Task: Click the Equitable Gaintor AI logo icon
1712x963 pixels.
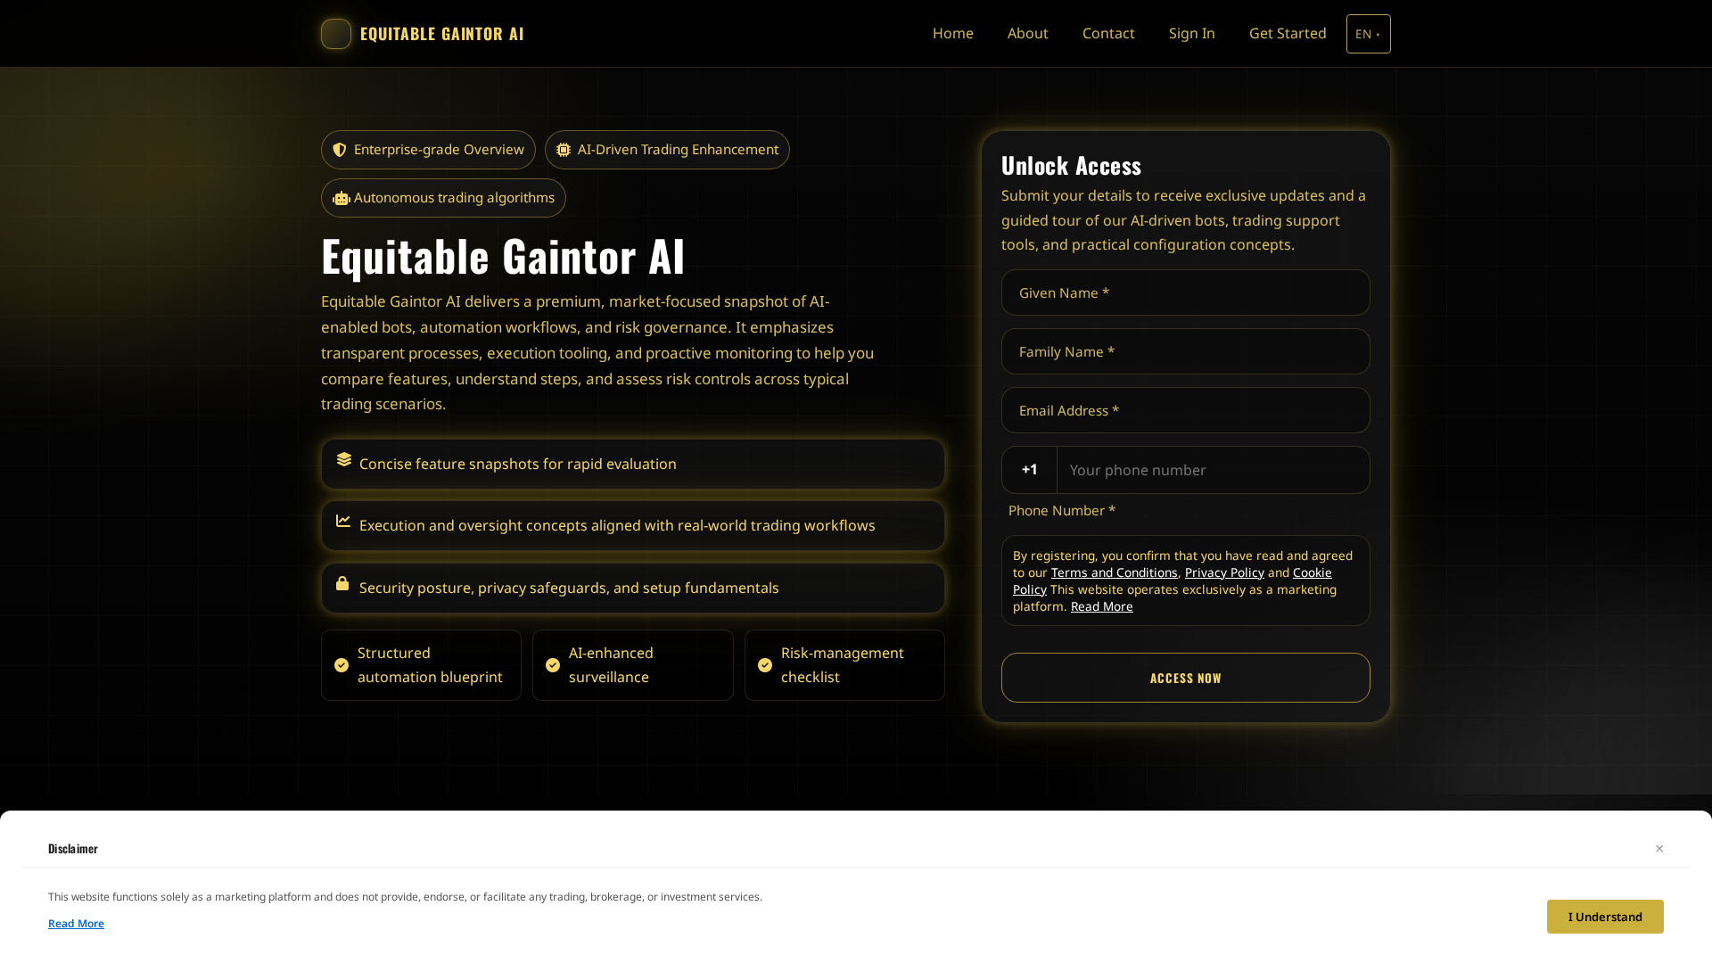Action: (335, 33)
